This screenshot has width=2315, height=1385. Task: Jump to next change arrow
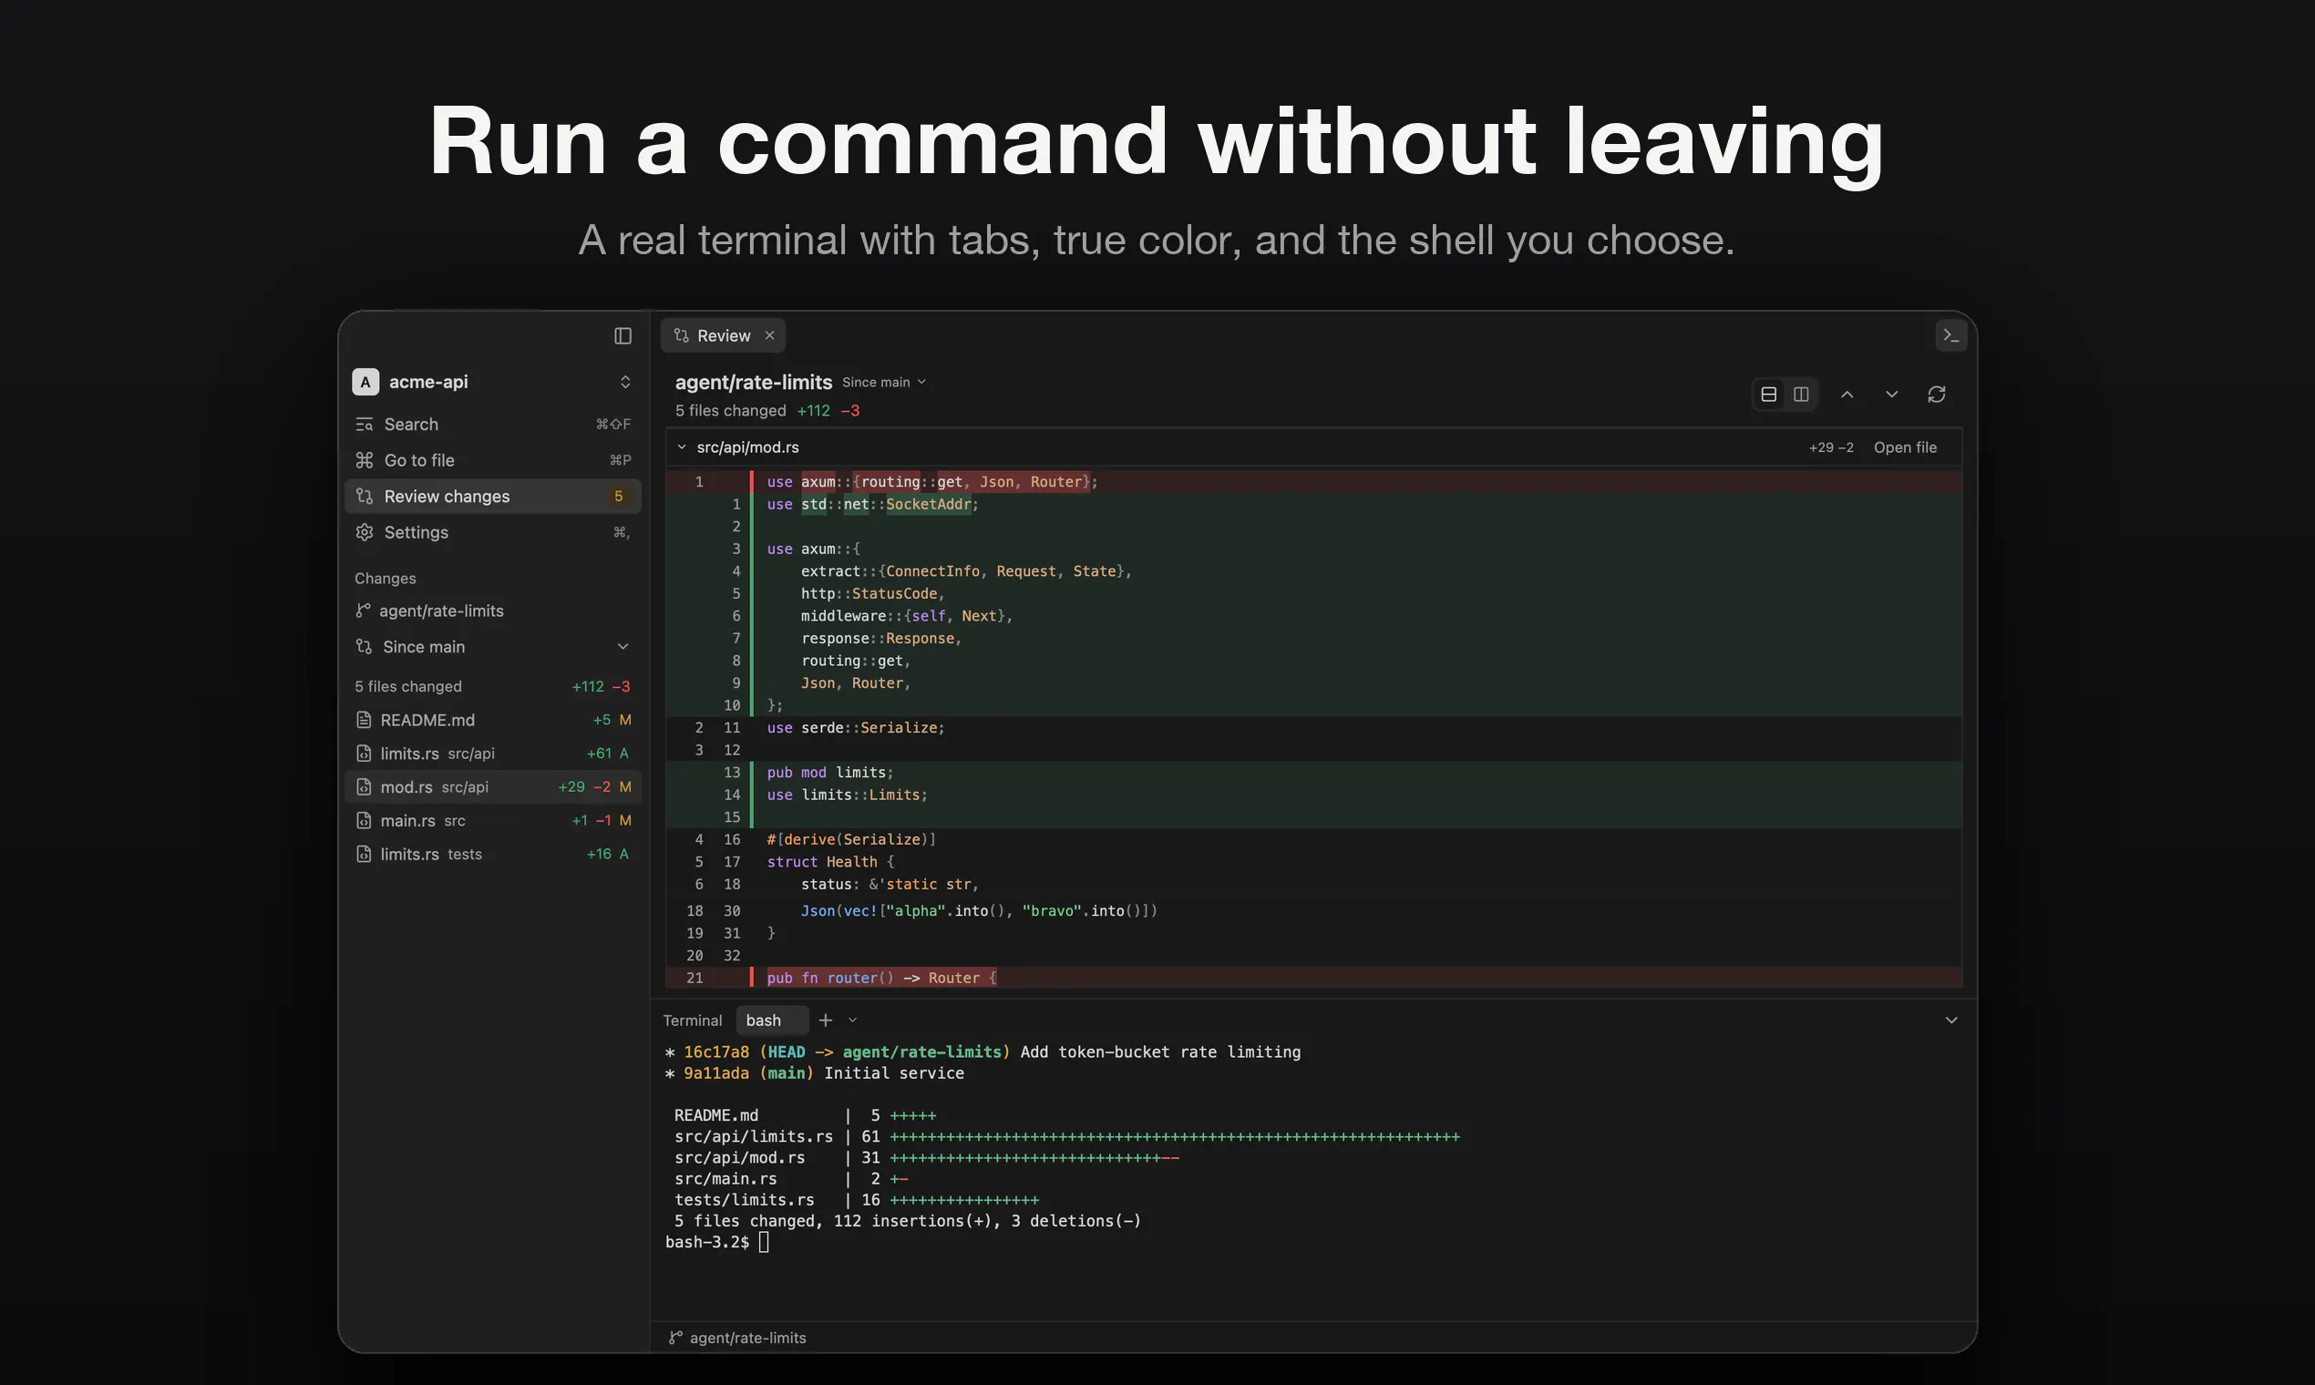(x=1891, y=395)
